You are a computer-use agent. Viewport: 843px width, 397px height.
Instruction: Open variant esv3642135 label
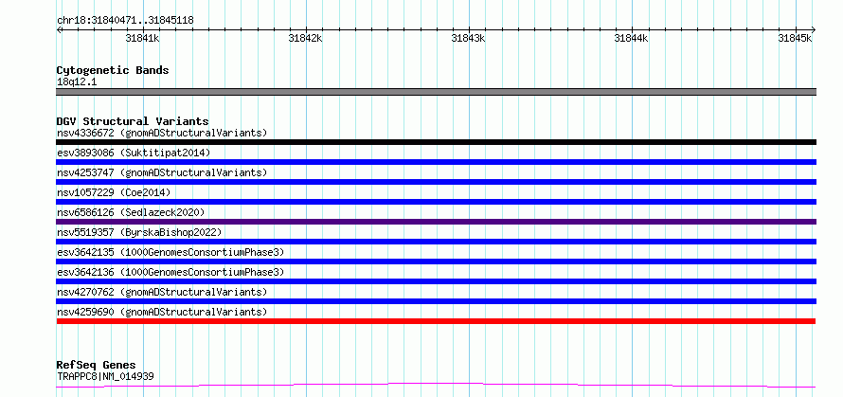170,252
